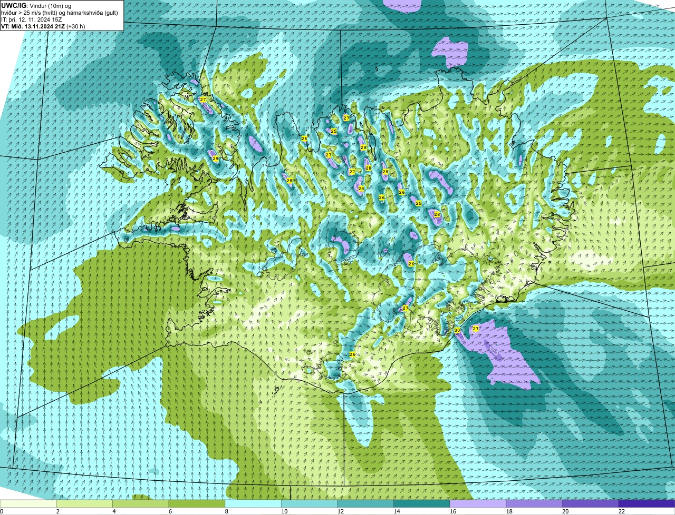Click the 27 gust marker beside the 30 marker
This screenshot has width=675, height=515.
click(476, 329)
